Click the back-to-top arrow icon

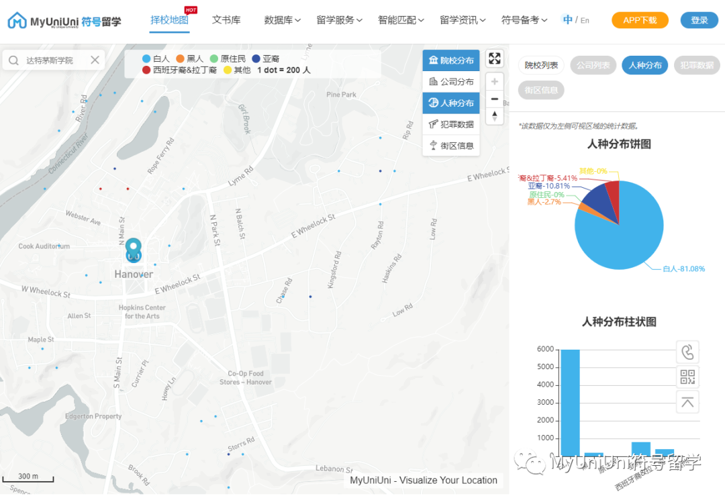[x=687, y=401]
